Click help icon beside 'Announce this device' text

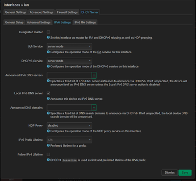[x=48, y=98]
